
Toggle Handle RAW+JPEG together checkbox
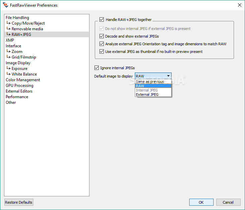(x=102, y=20)
